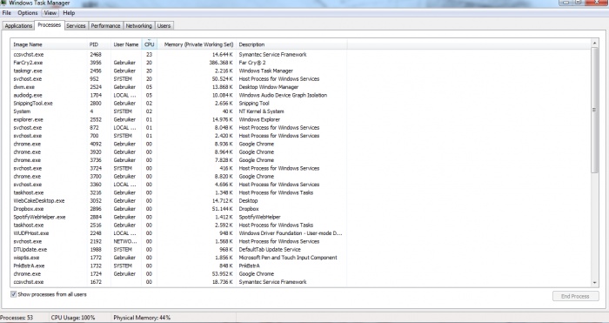Viewport: 609px width, 323px height.
Task: Select the audiodg.exe process row
Action: (178, 95)
